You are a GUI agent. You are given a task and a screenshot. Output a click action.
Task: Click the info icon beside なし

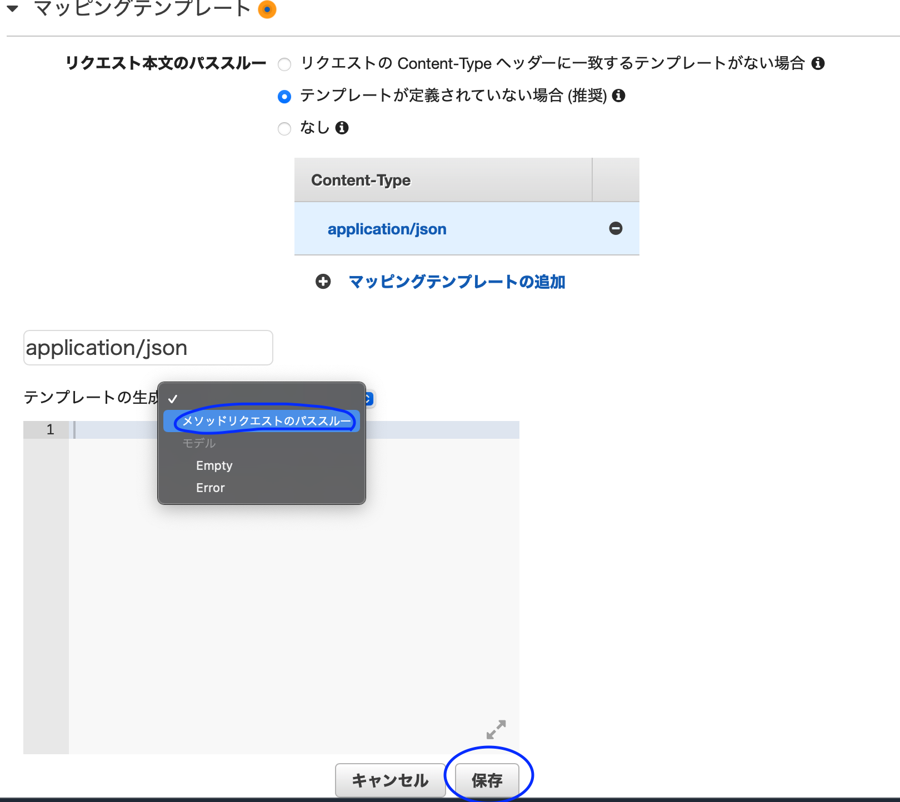click(x=344, y=128)
